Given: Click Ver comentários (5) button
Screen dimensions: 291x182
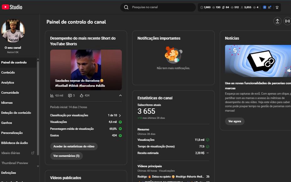Looking at the screenshot, I should pos(66,156).
